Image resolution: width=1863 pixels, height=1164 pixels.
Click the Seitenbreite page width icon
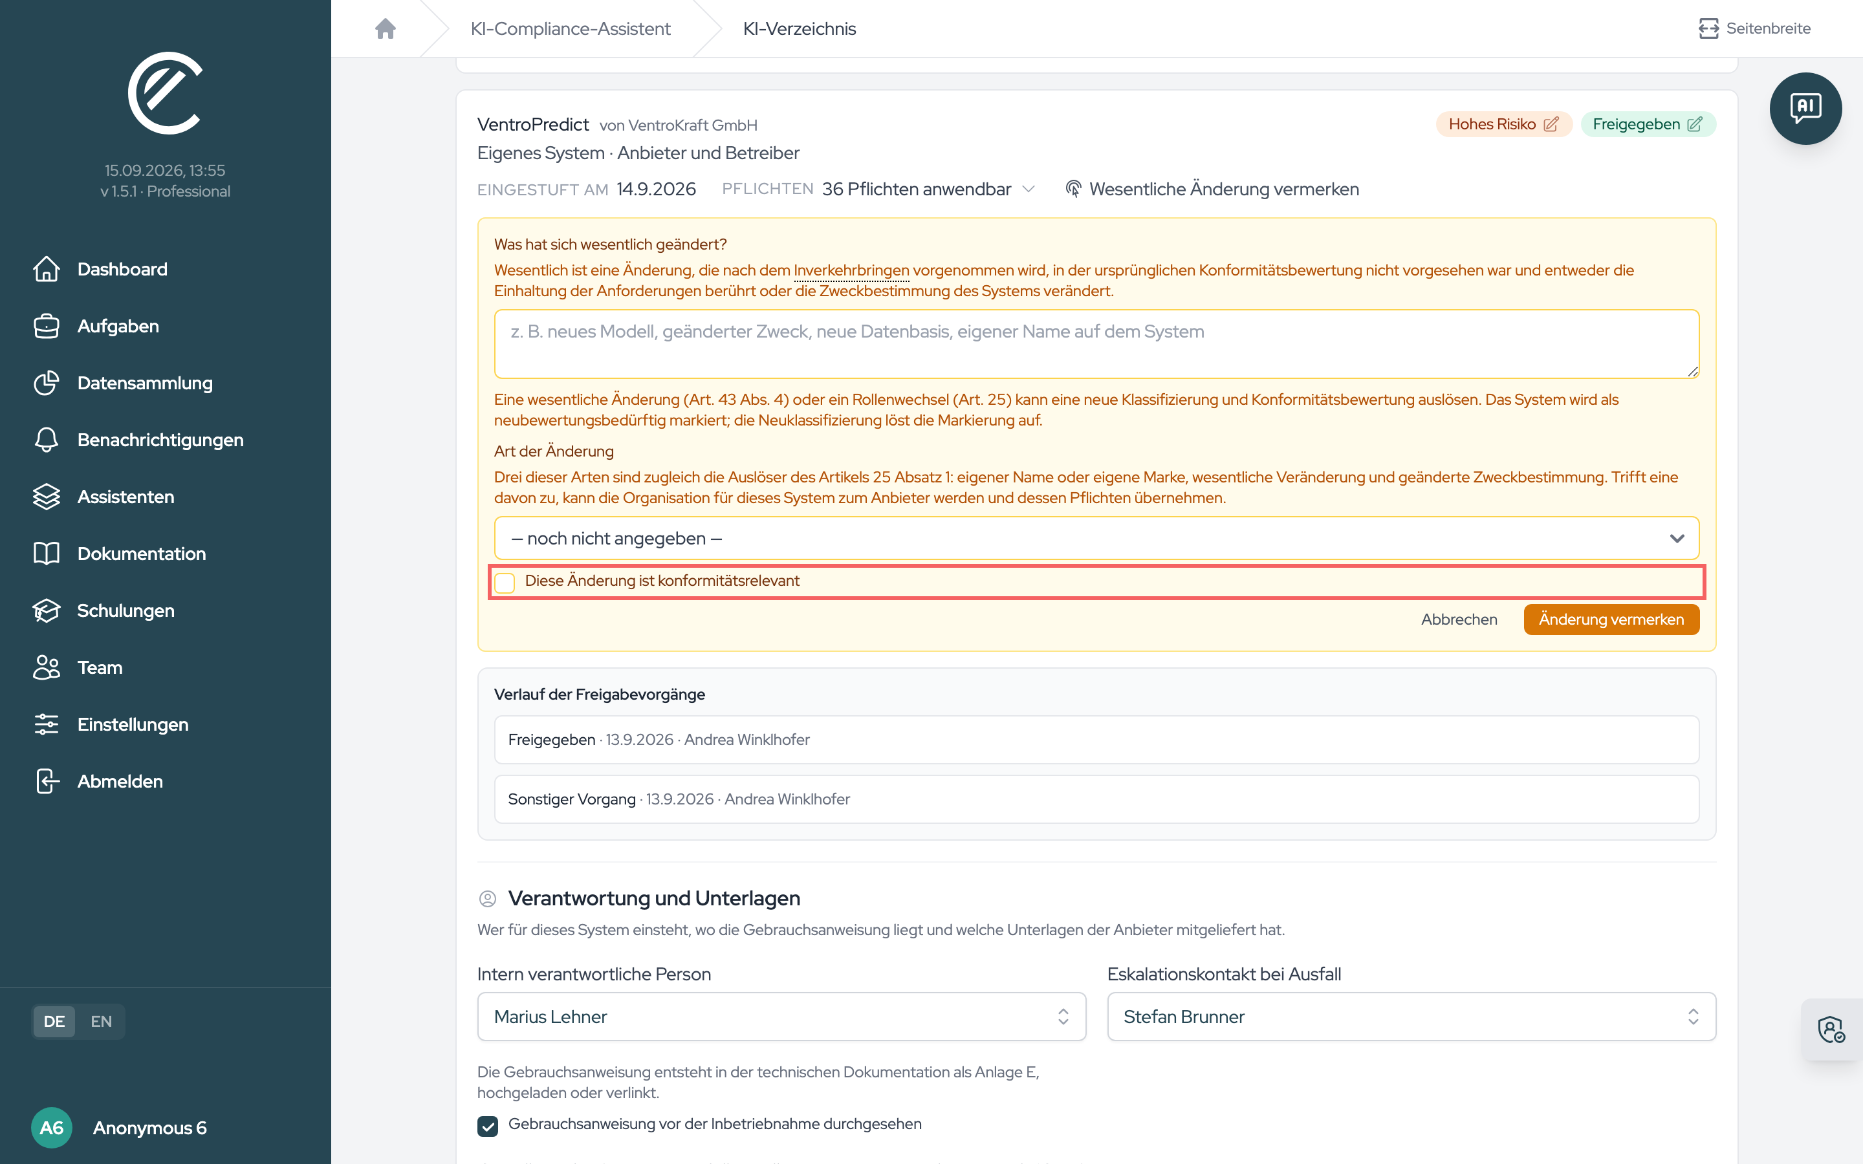(x=1708, y=28)
